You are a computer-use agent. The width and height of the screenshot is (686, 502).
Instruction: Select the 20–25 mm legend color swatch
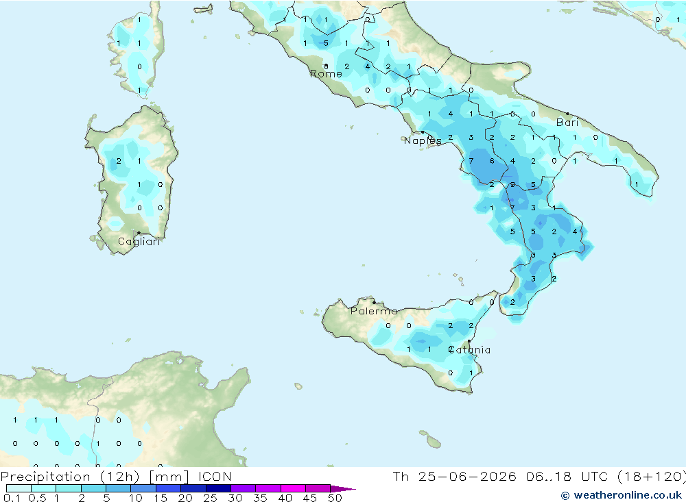pyautogui.click(x=193, y=488)
